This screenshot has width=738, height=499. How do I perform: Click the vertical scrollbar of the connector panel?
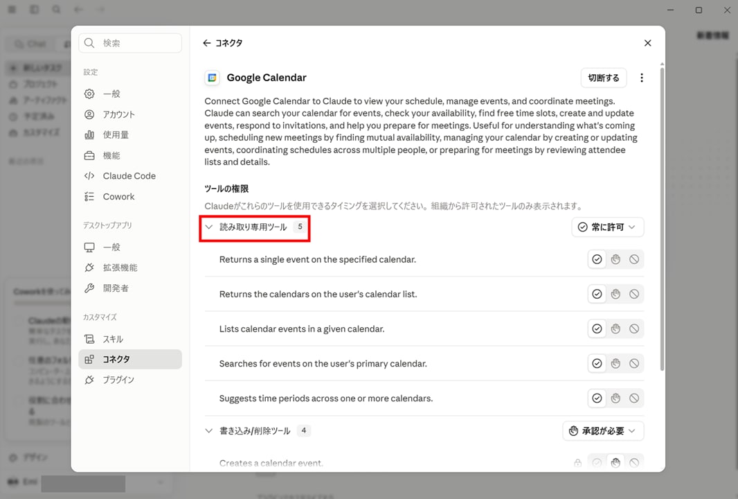coord(663,218)
